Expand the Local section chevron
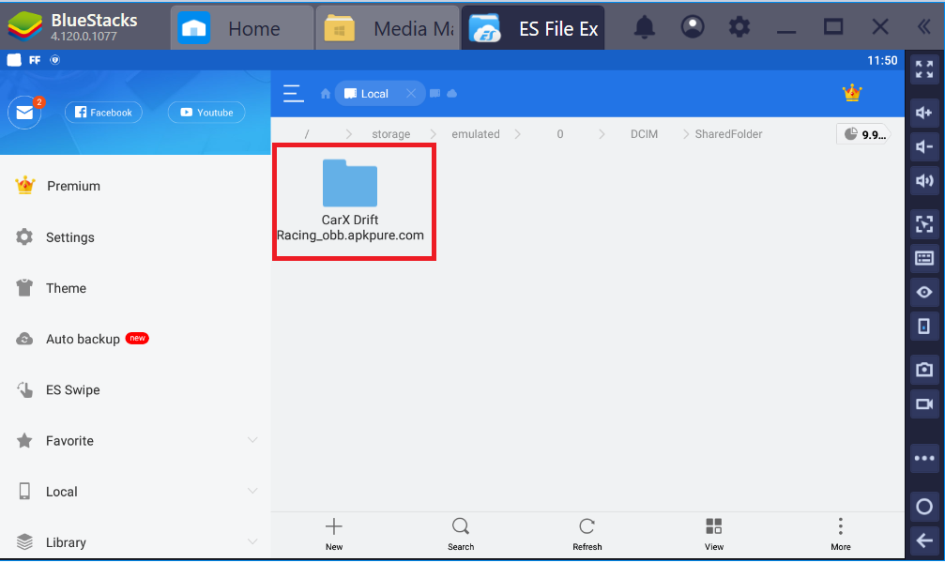The image size is (945, 563). [x=253, y=492]
